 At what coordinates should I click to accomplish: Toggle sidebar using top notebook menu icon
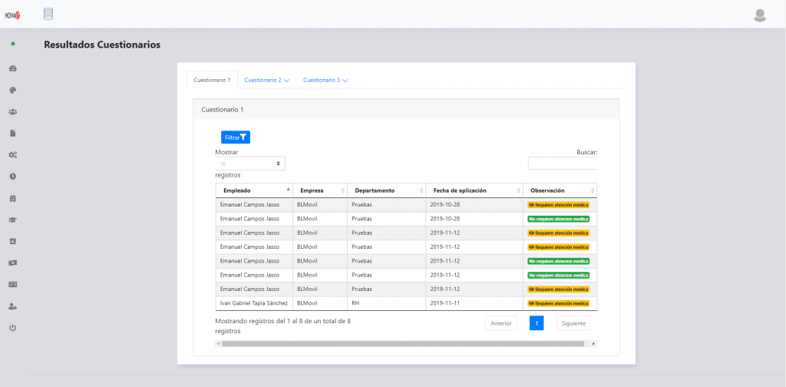(x=48, y=13)
